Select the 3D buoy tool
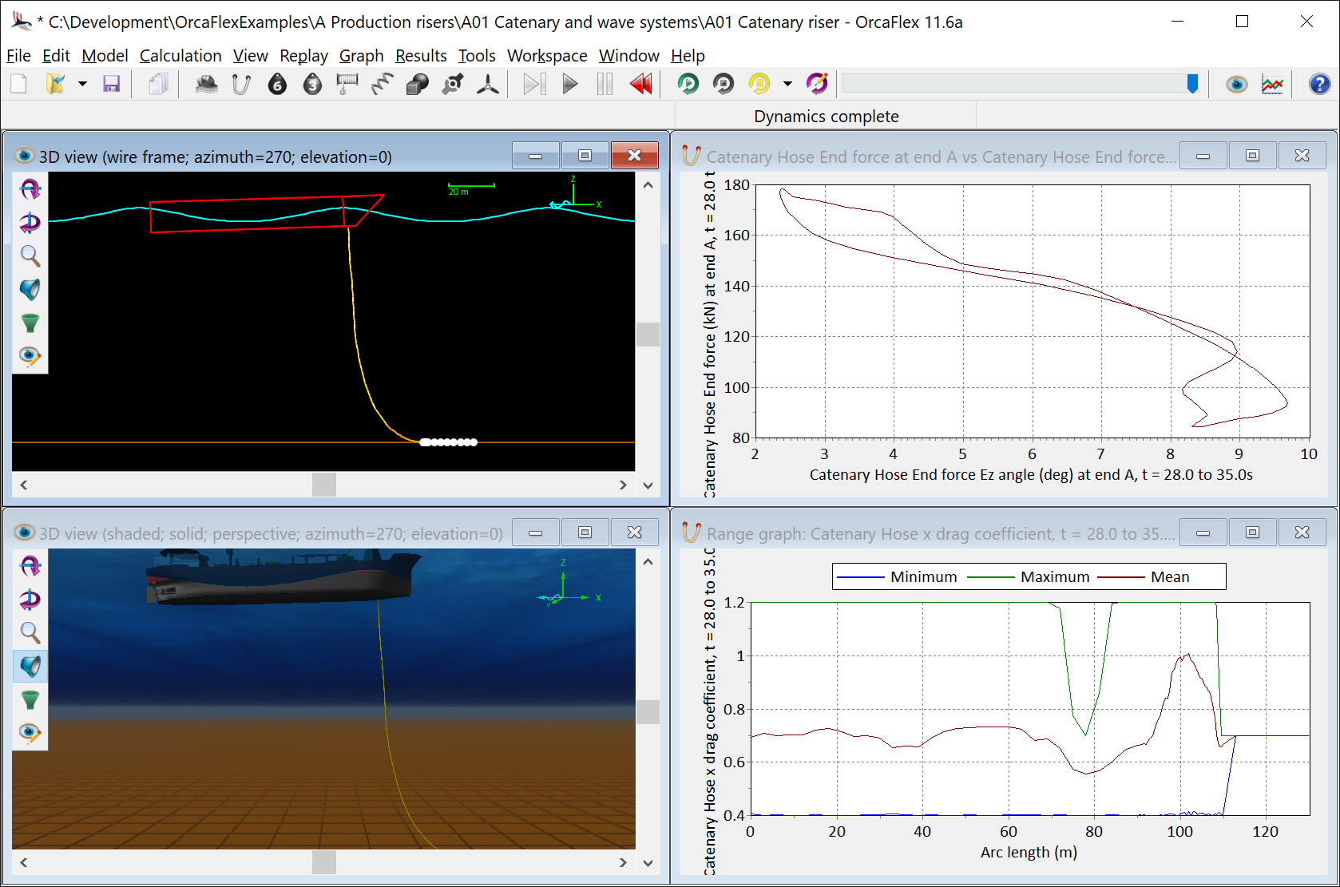This screenshot has width=1340, height=887. coord(312,84)
